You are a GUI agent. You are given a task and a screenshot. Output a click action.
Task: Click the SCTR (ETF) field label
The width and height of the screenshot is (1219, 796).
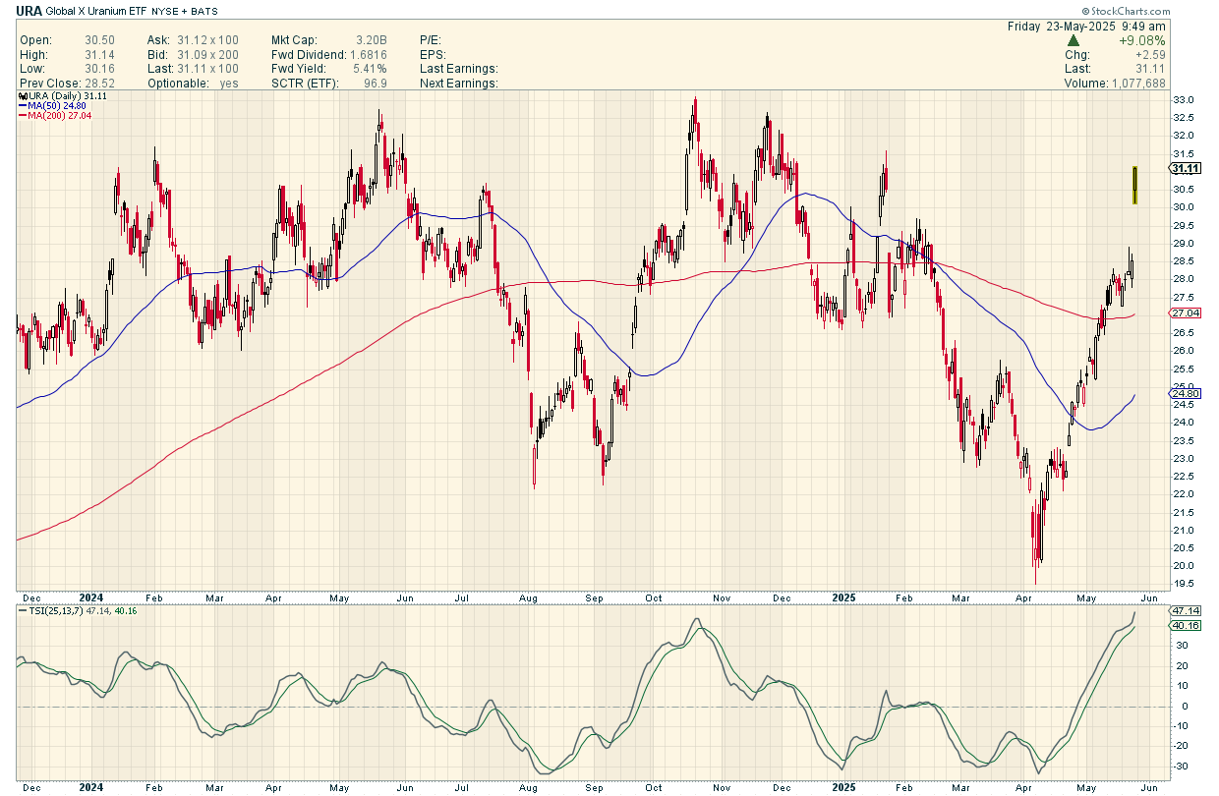[305, 84]
